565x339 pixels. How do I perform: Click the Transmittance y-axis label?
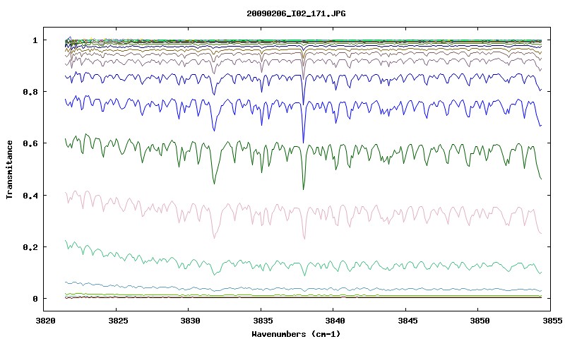click(x=10, y=169)
